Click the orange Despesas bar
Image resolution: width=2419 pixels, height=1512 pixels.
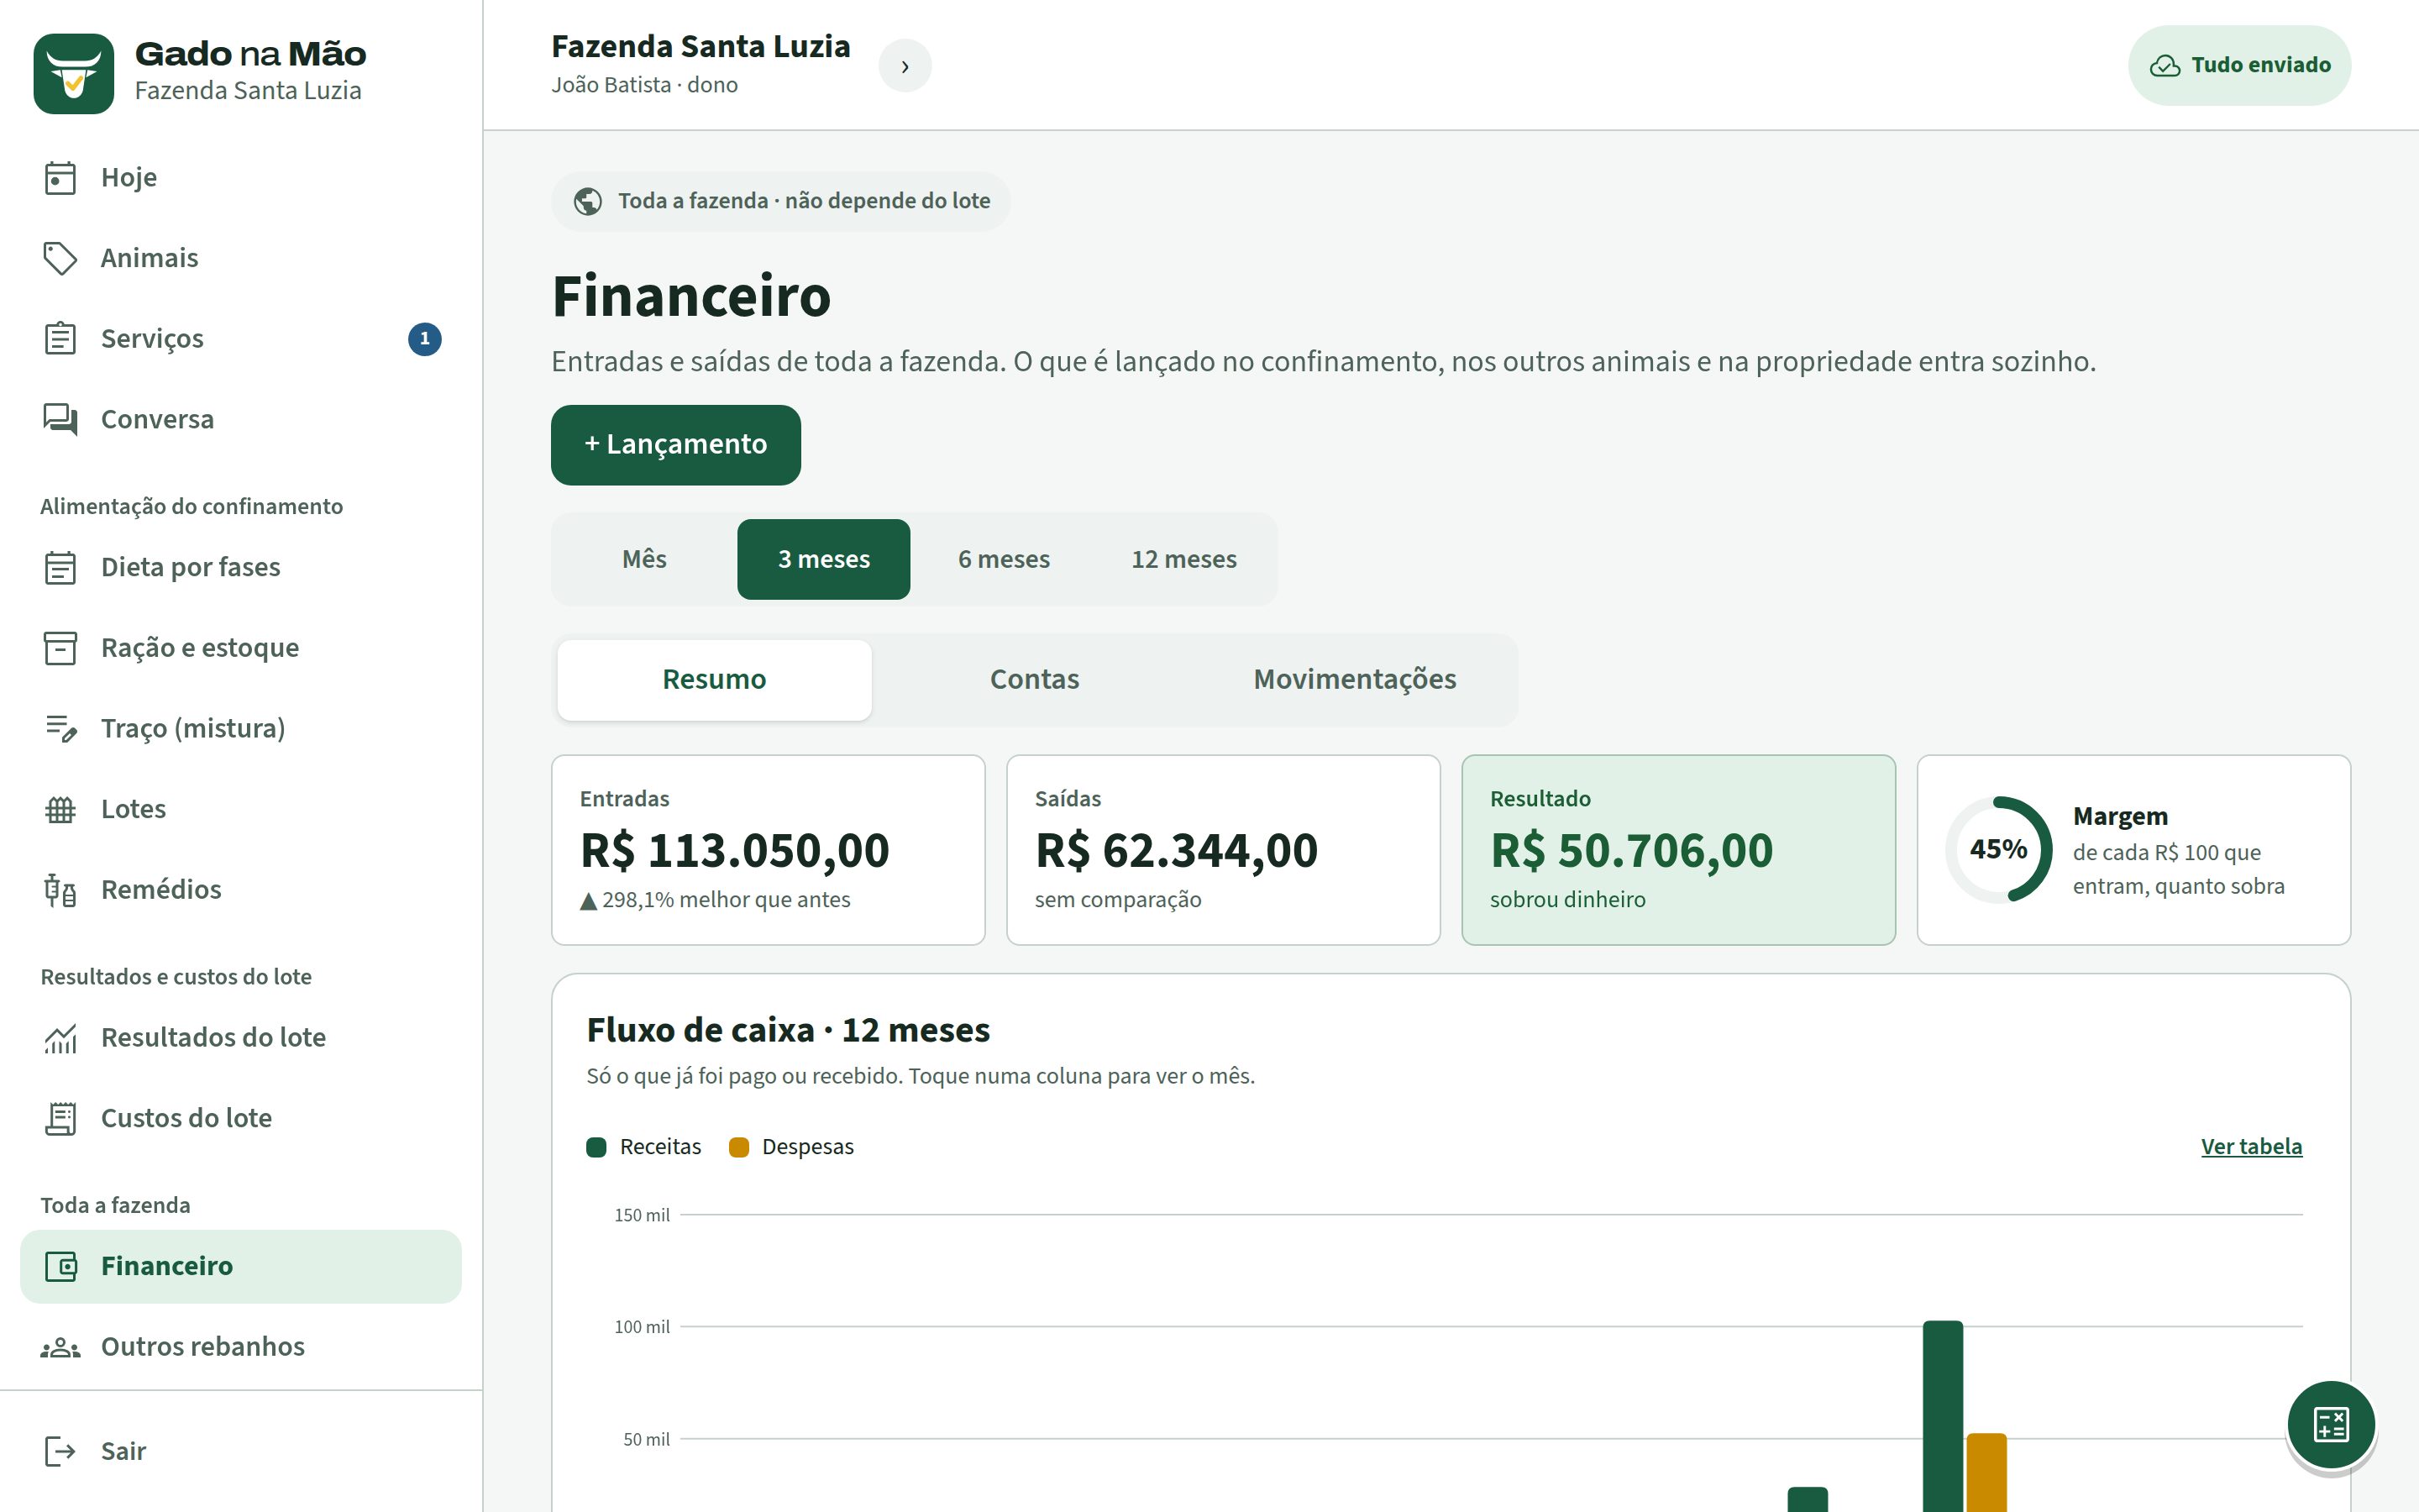(x=1986, y=1472)
